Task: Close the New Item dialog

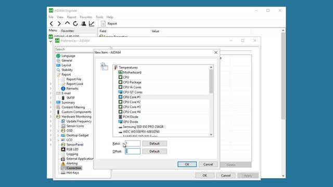Action: 216,52
